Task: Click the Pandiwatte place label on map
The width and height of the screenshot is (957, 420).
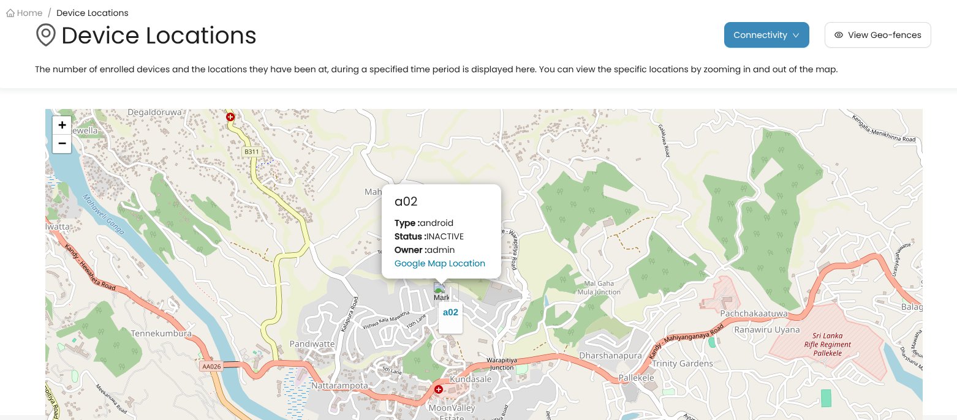Action: [x=312, y=343]
